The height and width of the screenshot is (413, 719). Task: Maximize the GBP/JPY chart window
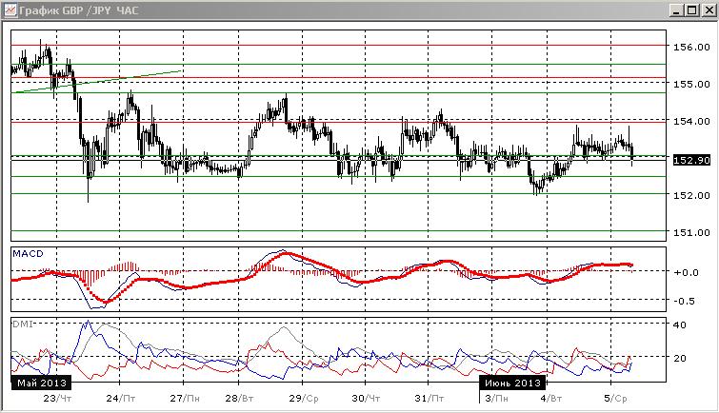pos(691,10)
